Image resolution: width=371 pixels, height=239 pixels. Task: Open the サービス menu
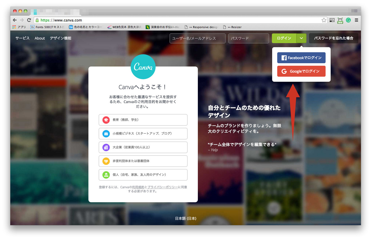click(x=23, y=38)
